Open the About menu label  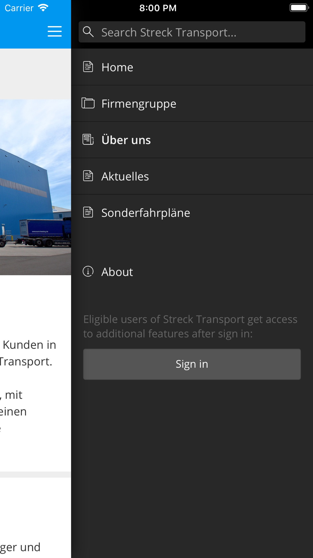point(117,272)
